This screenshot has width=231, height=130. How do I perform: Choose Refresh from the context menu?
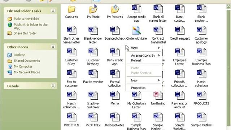[144, 60]
